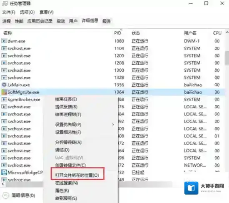
Task: Click the NETWOR... user name cell
Action: (195, 165)
